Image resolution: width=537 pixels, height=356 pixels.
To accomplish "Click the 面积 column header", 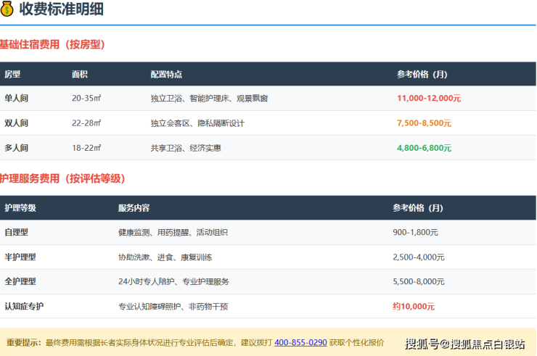I will point(80,75).
